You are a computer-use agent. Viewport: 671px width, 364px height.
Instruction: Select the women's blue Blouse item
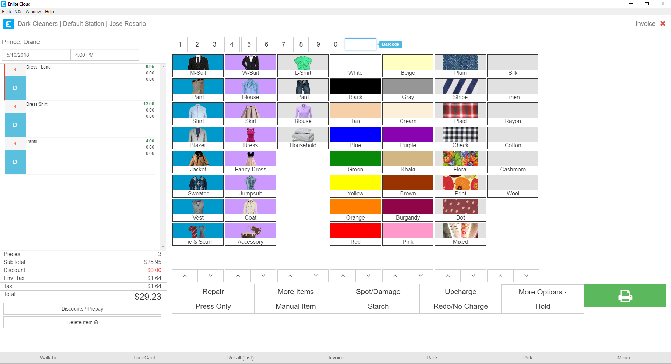[250, 90]
